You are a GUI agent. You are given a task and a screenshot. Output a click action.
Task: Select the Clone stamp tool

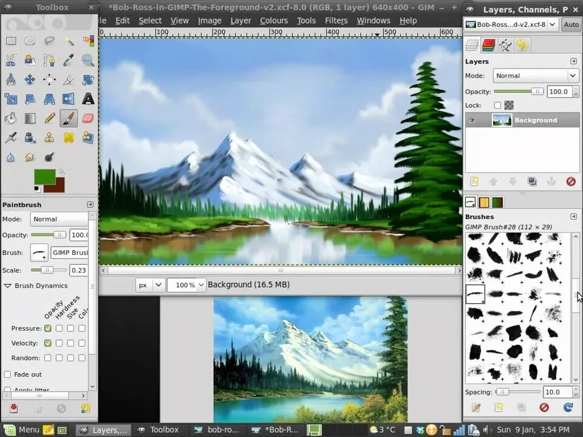49,138
